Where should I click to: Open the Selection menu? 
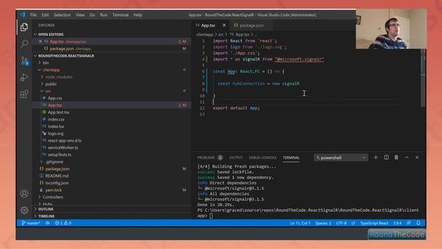pos(62,15)
